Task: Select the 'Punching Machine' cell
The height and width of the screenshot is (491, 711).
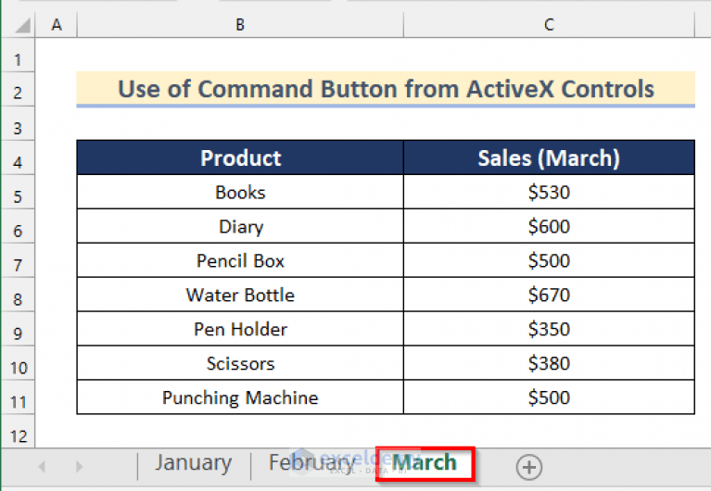Action: tap(240, 397)
